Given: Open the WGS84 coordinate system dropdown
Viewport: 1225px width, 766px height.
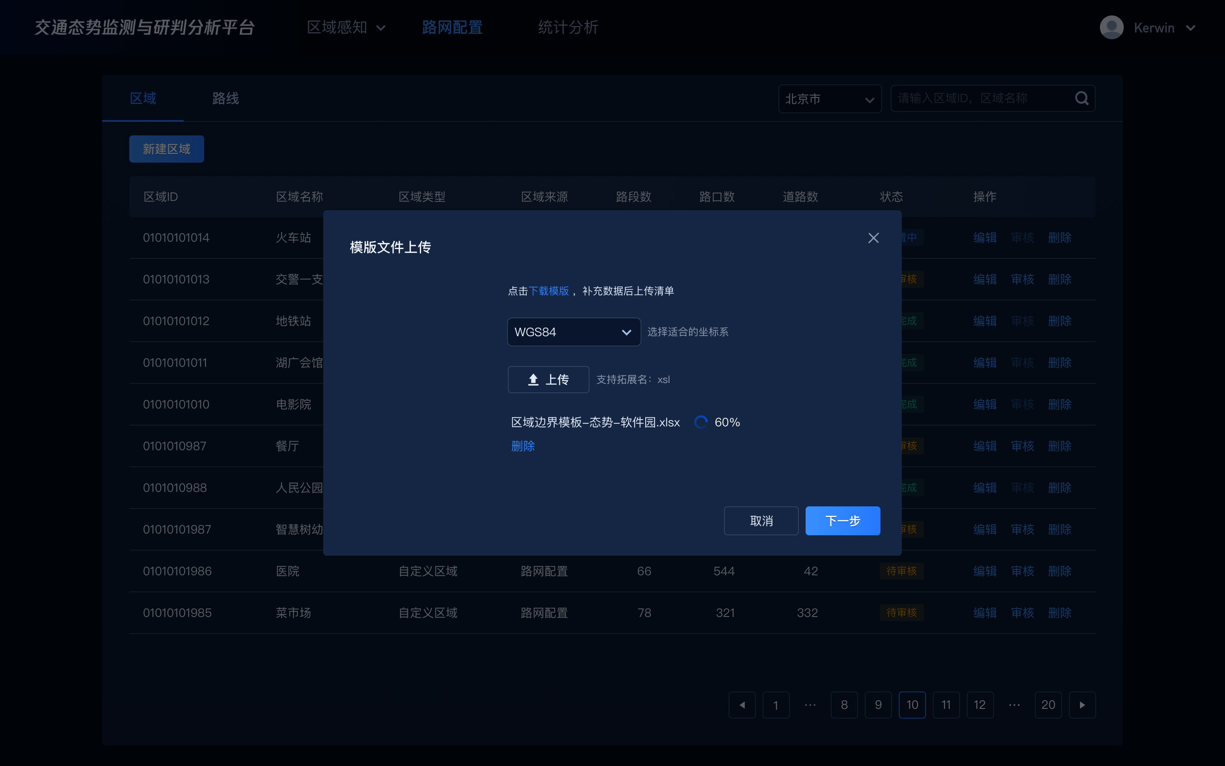Looking at the screenshot, I should coord(573,332).
